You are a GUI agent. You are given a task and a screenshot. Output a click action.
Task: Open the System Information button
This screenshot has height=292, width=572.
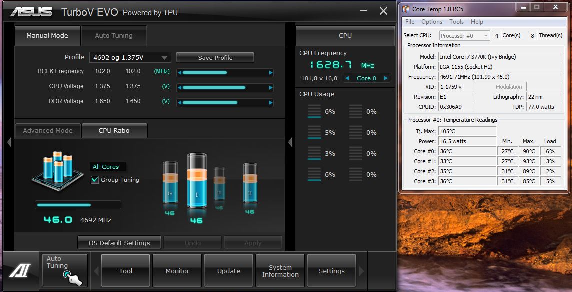click(280, 271)
